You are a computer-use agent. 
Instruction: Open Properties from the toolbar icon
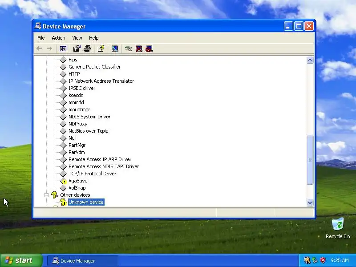point(77,49)
